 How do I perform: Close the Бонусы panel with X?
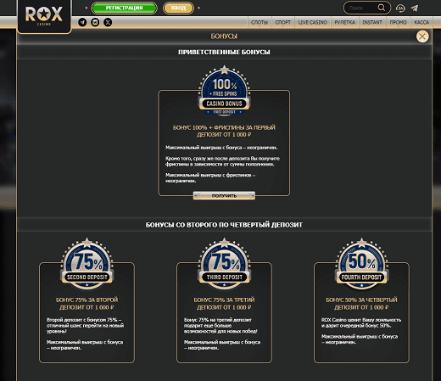pyautogui.click(x=422, y=36)
